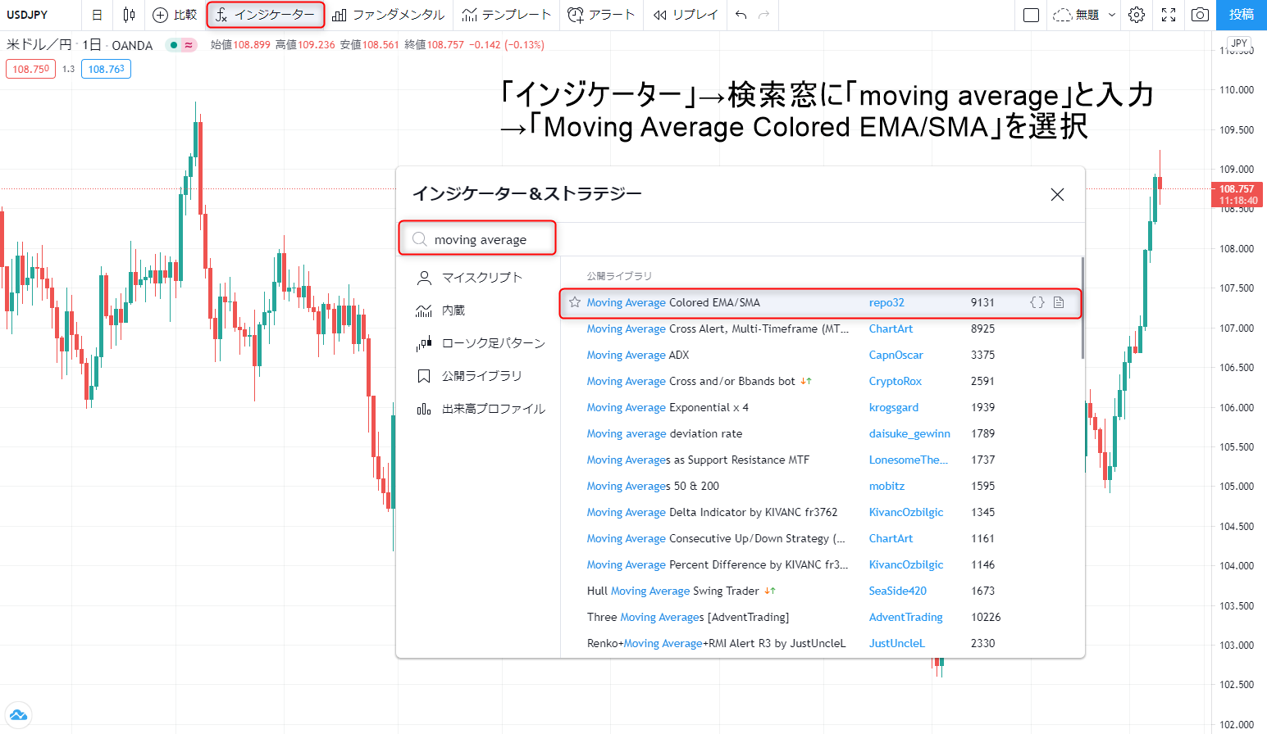Click the blue 投稿 publish button
Image resolution: width=1267 pixels, height=734 pixels.
[1242, 15]
